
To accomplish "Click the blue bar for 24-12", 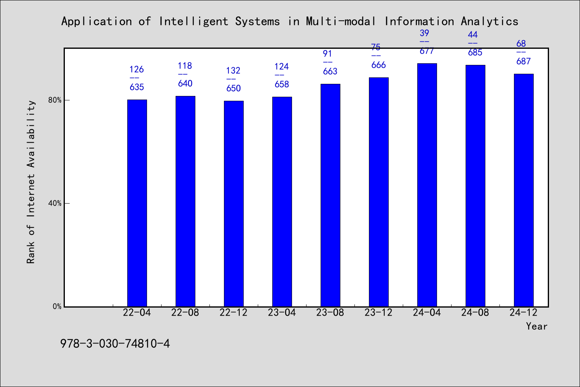I will 524,190.
